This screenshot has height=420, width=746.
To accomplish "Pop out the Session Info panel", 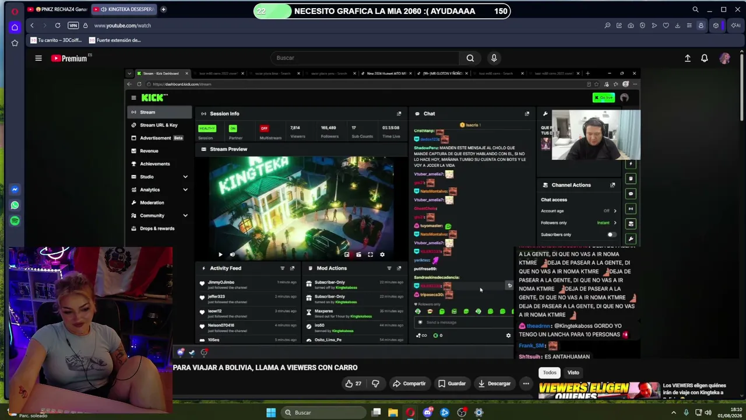I will tap(399, 114).
